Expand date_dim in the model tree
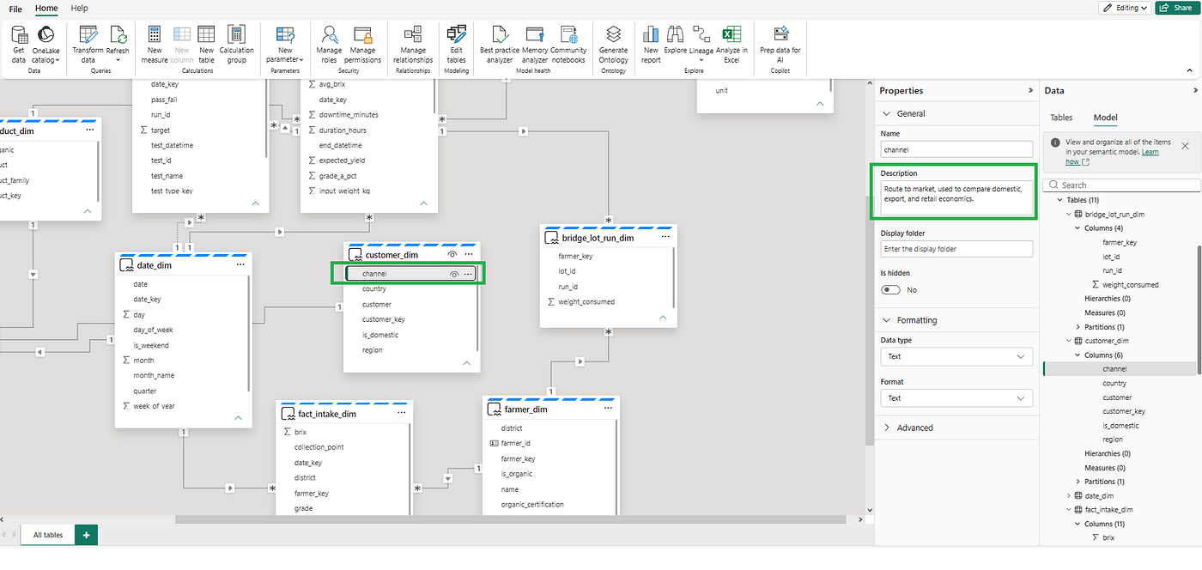Screen dimensions: 1202x570 [1069, 495]
